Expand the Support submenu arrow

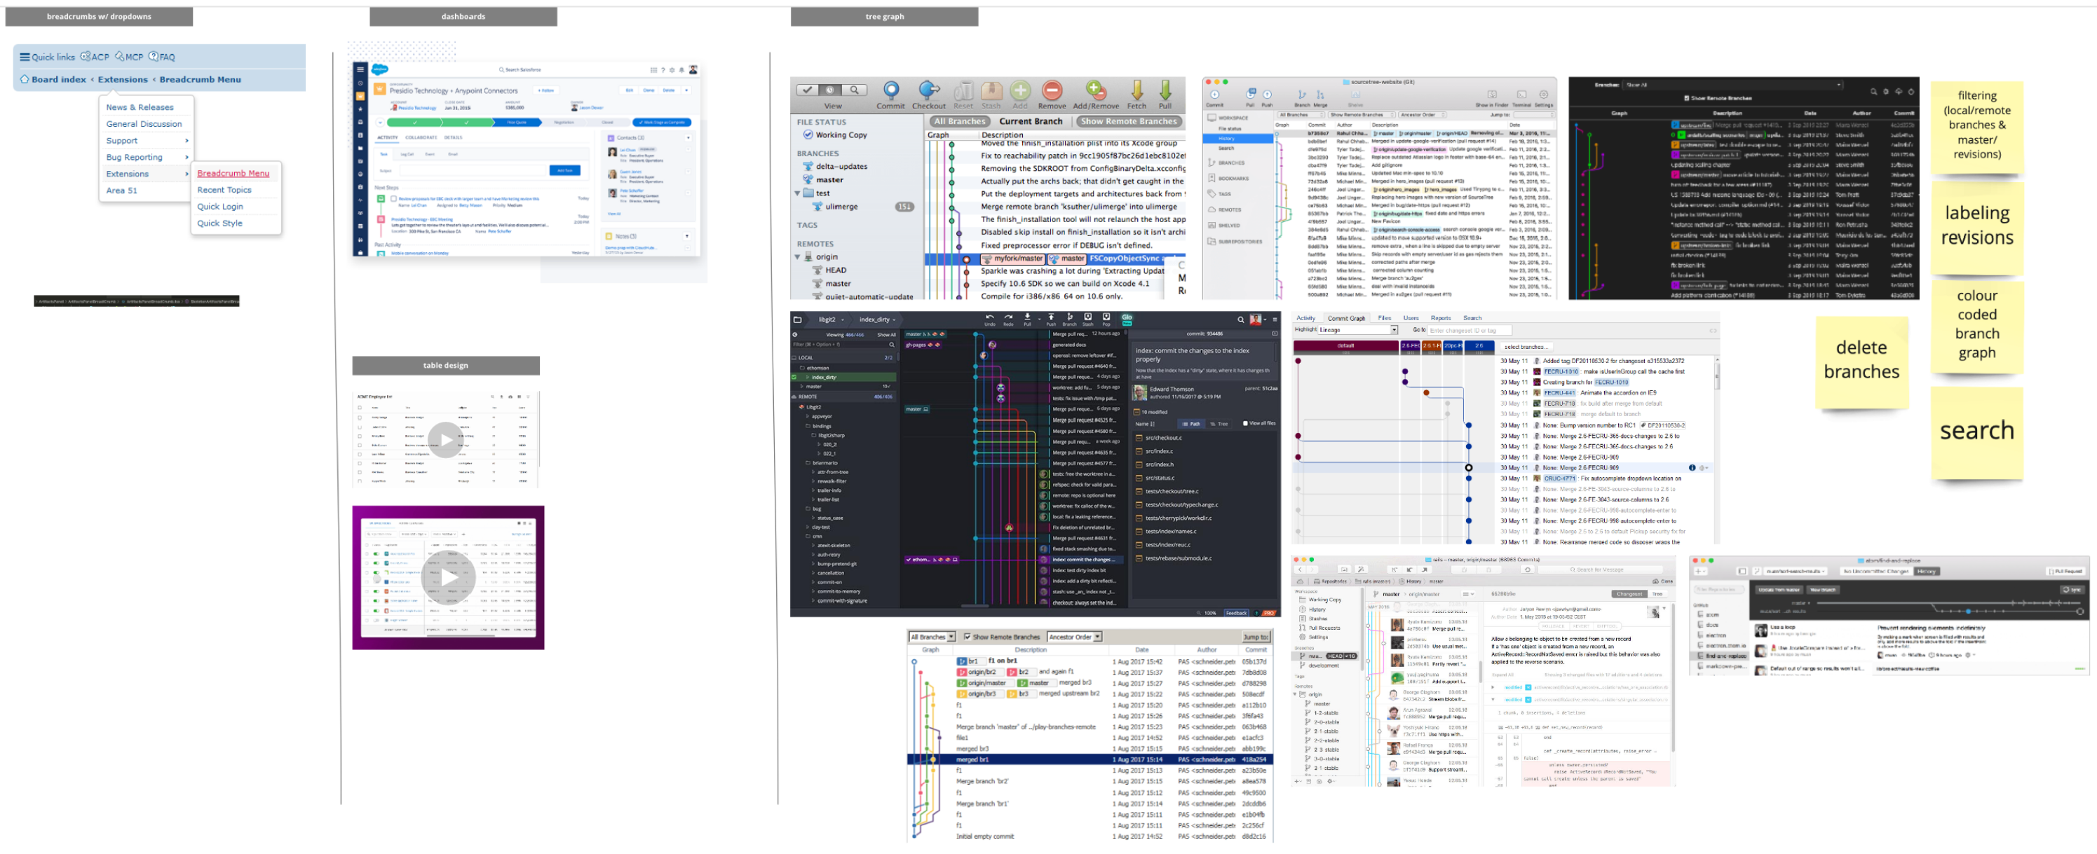pos(186,142)
